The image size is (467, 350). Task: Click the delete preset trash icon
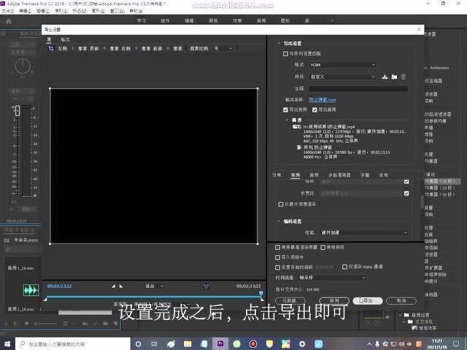click(x=404, y=77)
